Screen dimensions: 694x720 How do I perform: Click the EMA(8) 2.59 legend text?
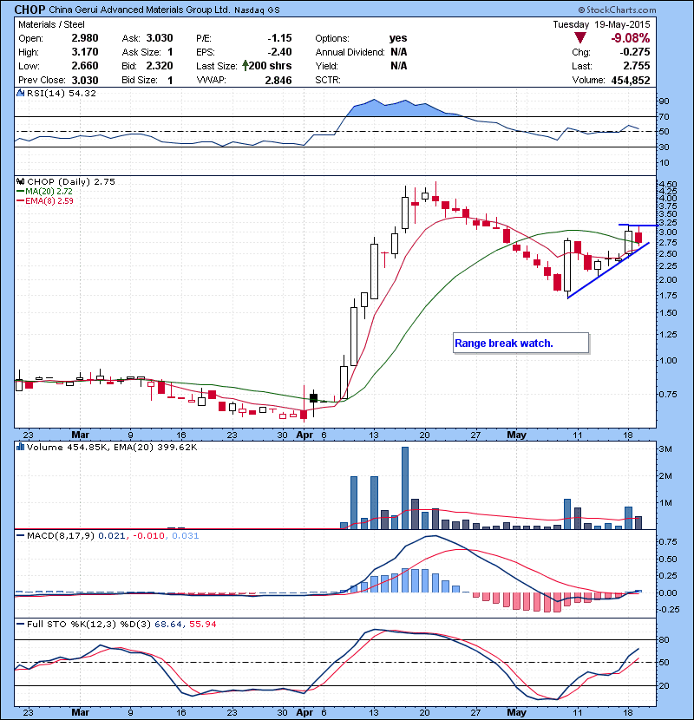coord(49,201)
